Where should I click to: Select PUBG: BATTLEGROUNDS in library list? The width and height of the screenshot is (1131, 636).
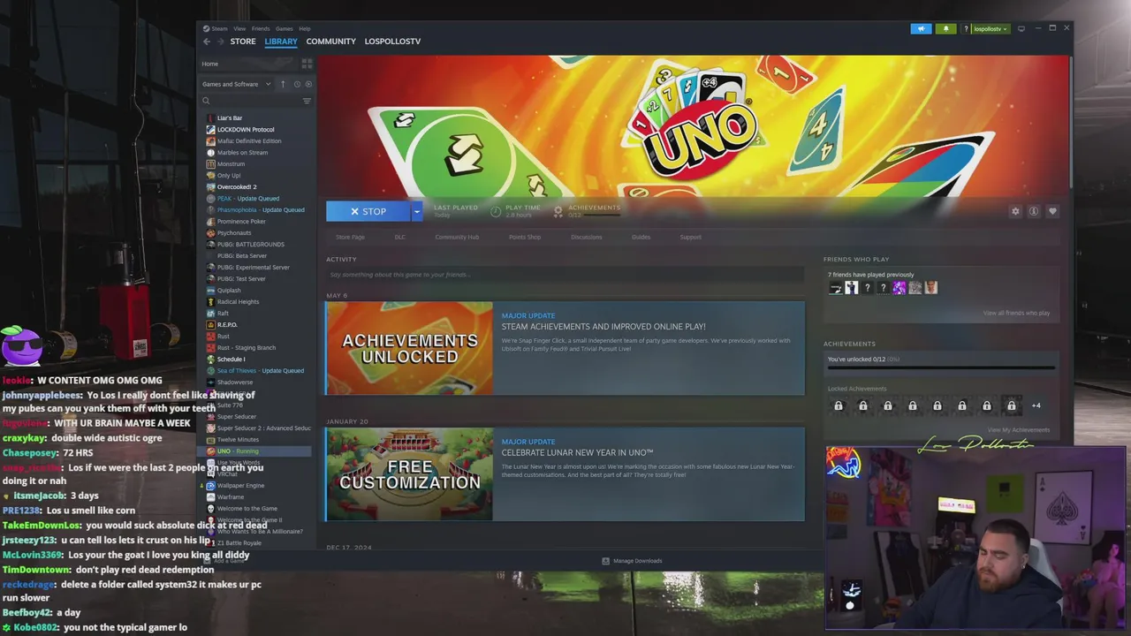(251, 244)
